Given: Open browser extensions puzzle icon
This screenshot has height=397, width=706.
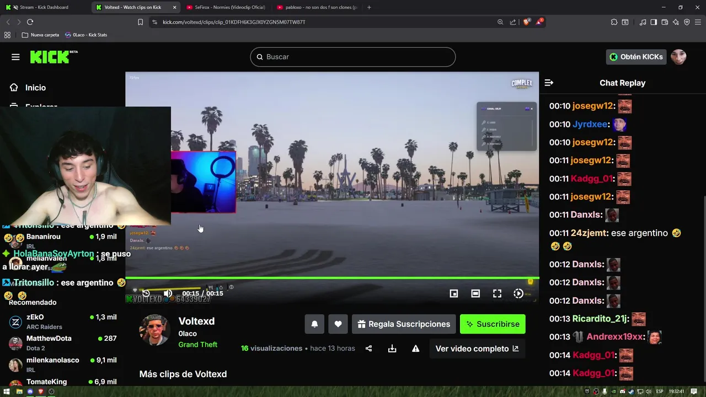Looking at the screenshot, I should coord(614,22).
